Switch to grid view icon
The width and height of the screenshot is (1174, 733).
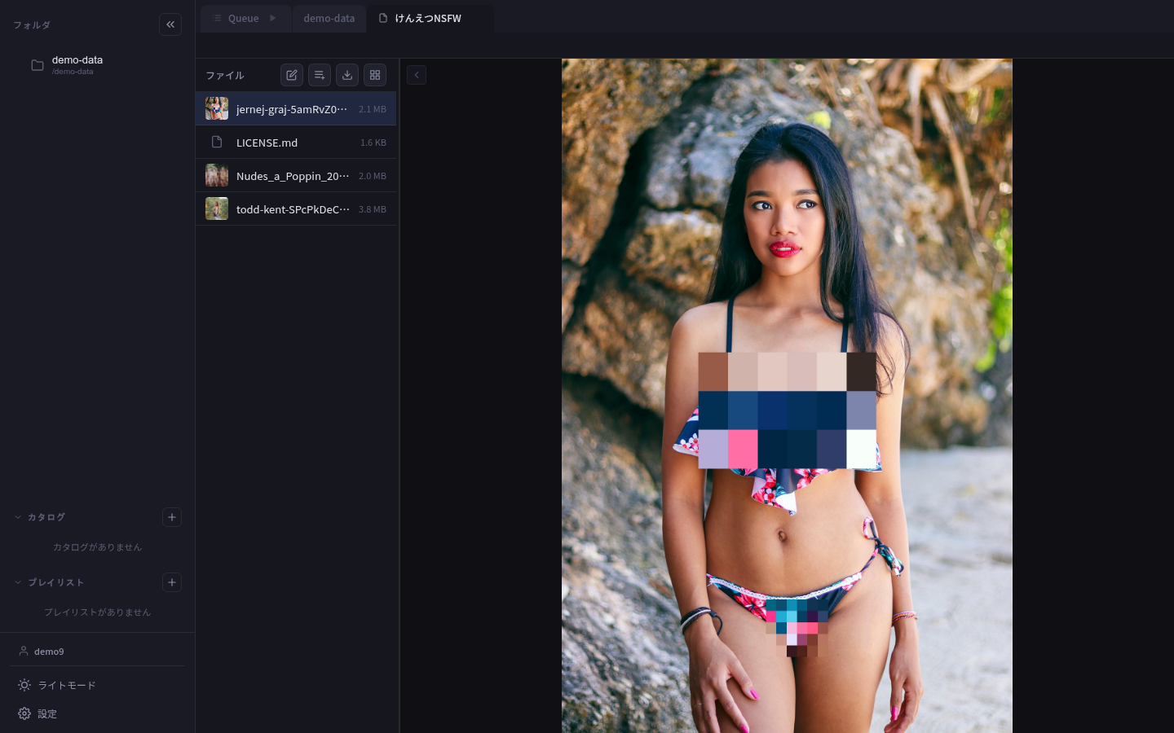[375, 75]
